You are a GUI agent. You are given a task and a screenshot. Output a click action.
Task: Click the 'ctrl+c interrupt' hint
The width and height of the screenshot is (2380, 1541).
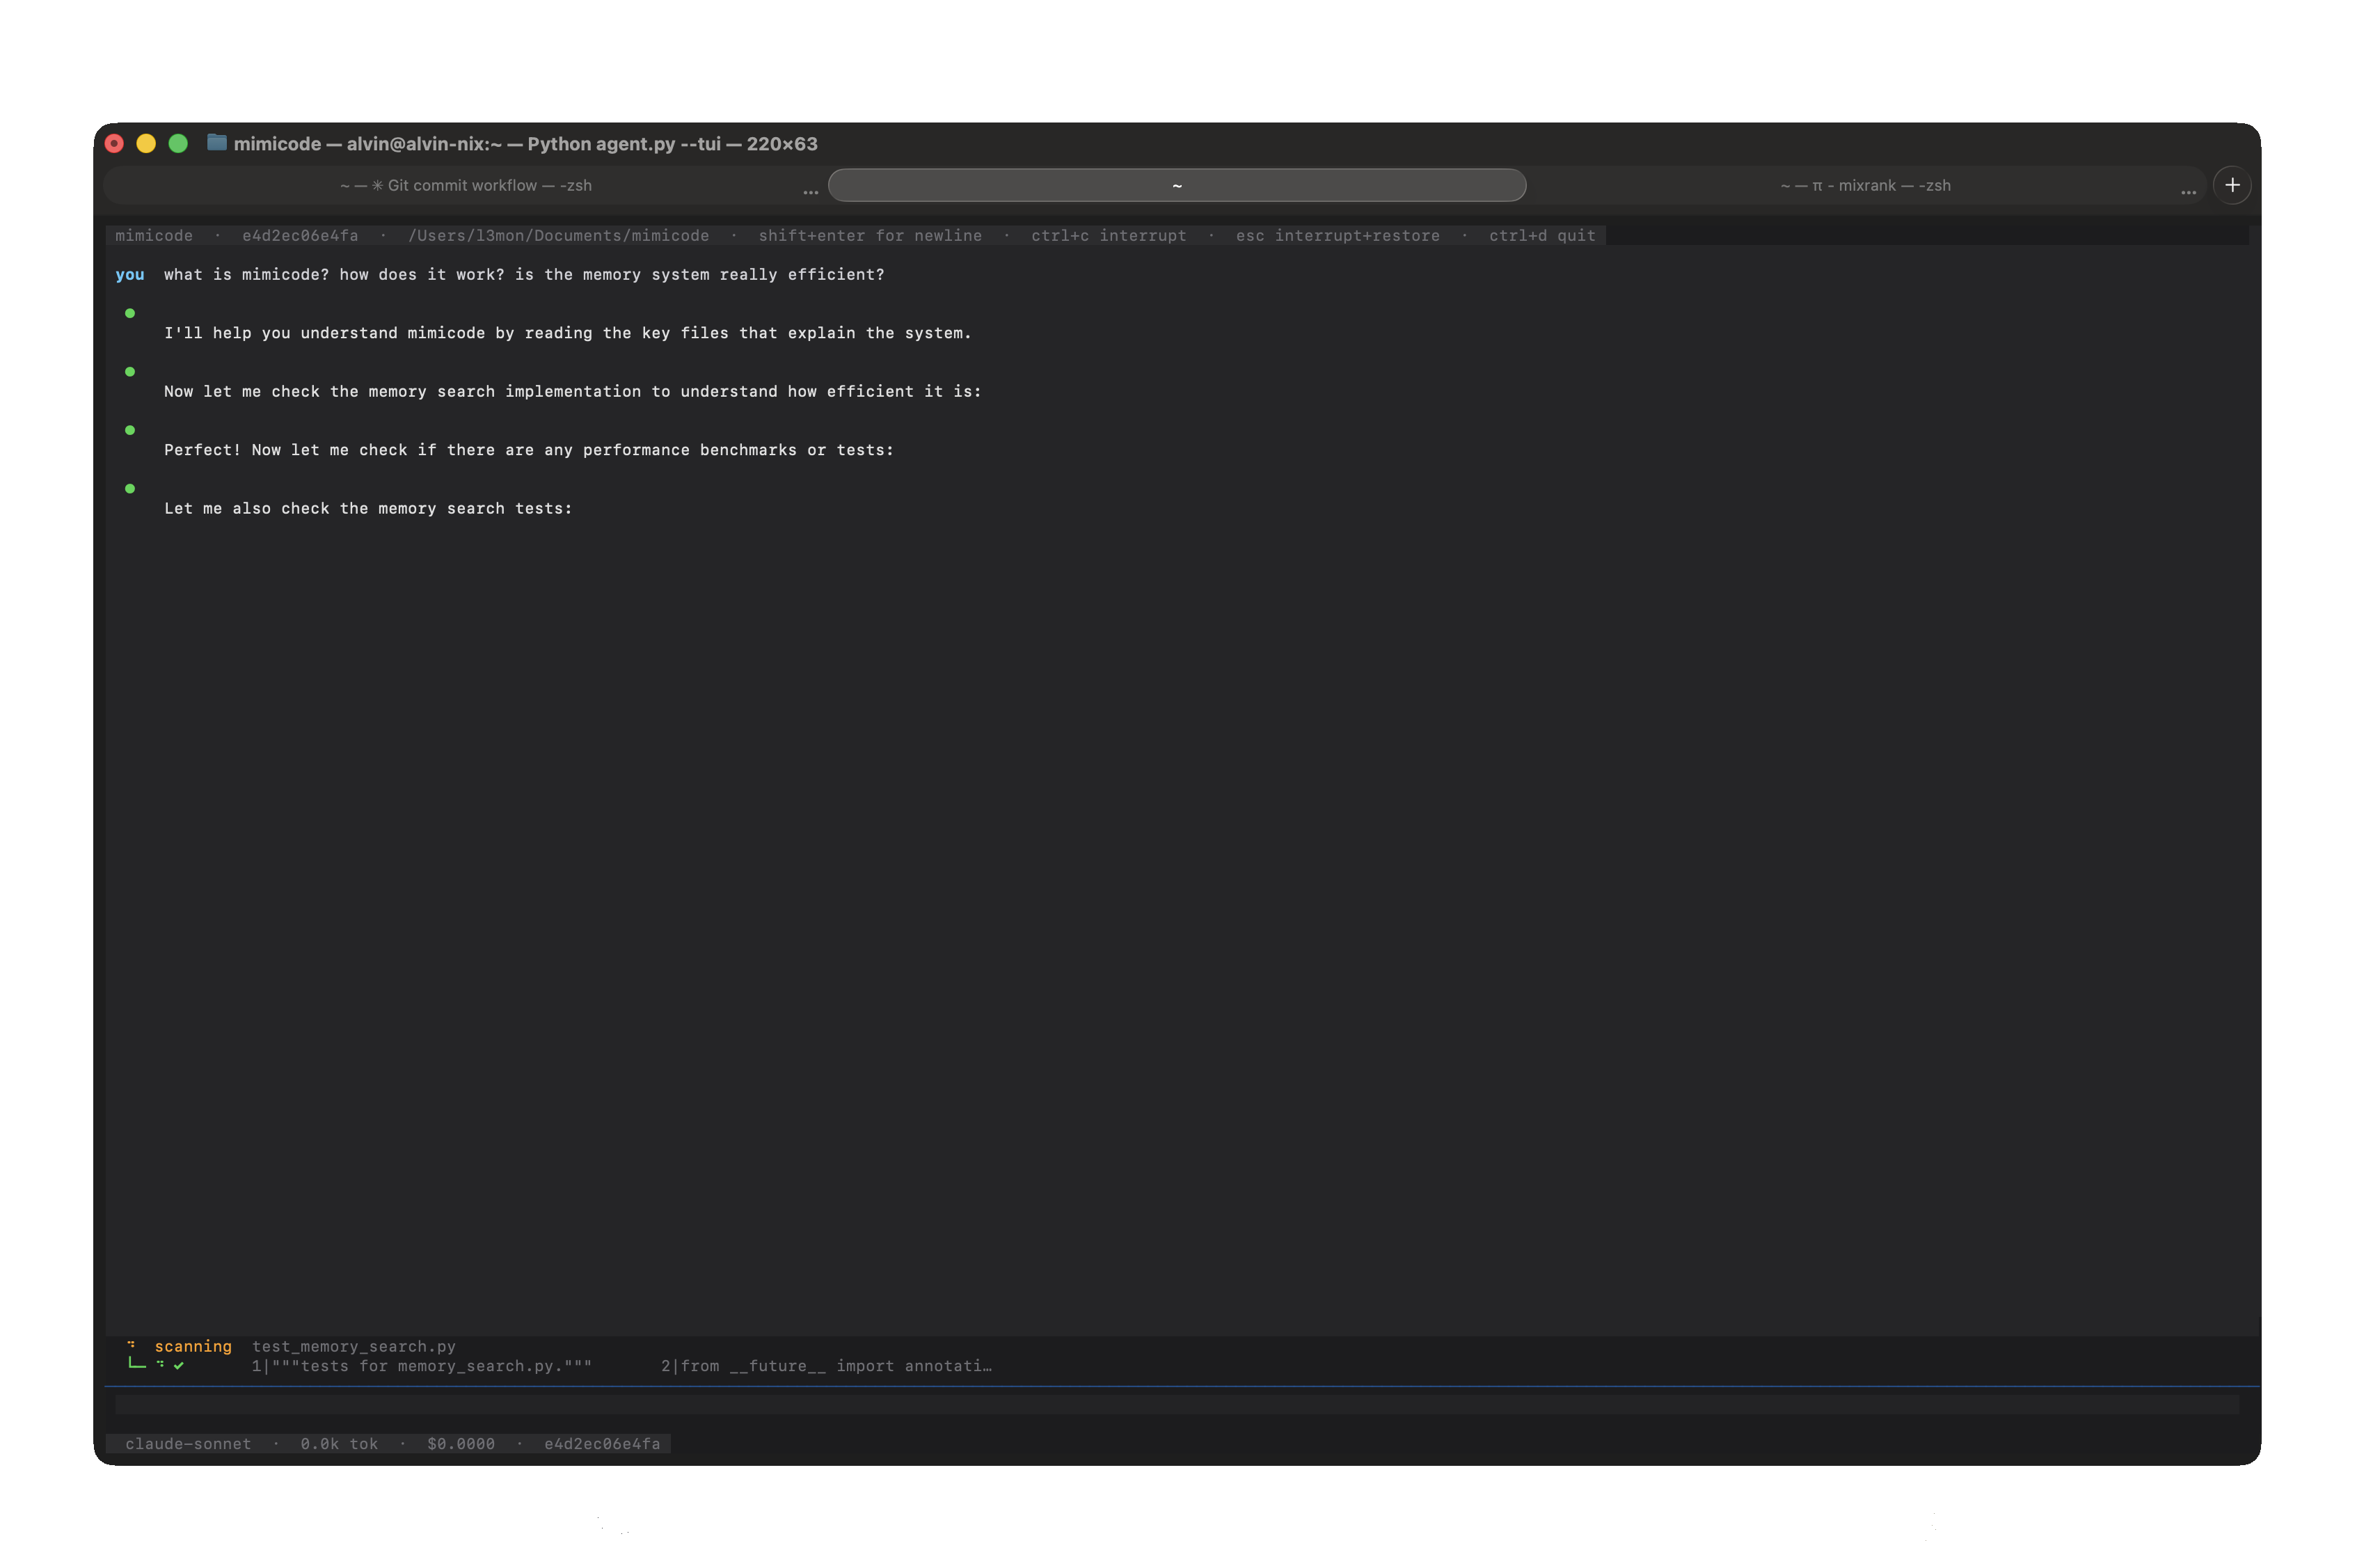pyautogui.click(x=1108, y=235)
